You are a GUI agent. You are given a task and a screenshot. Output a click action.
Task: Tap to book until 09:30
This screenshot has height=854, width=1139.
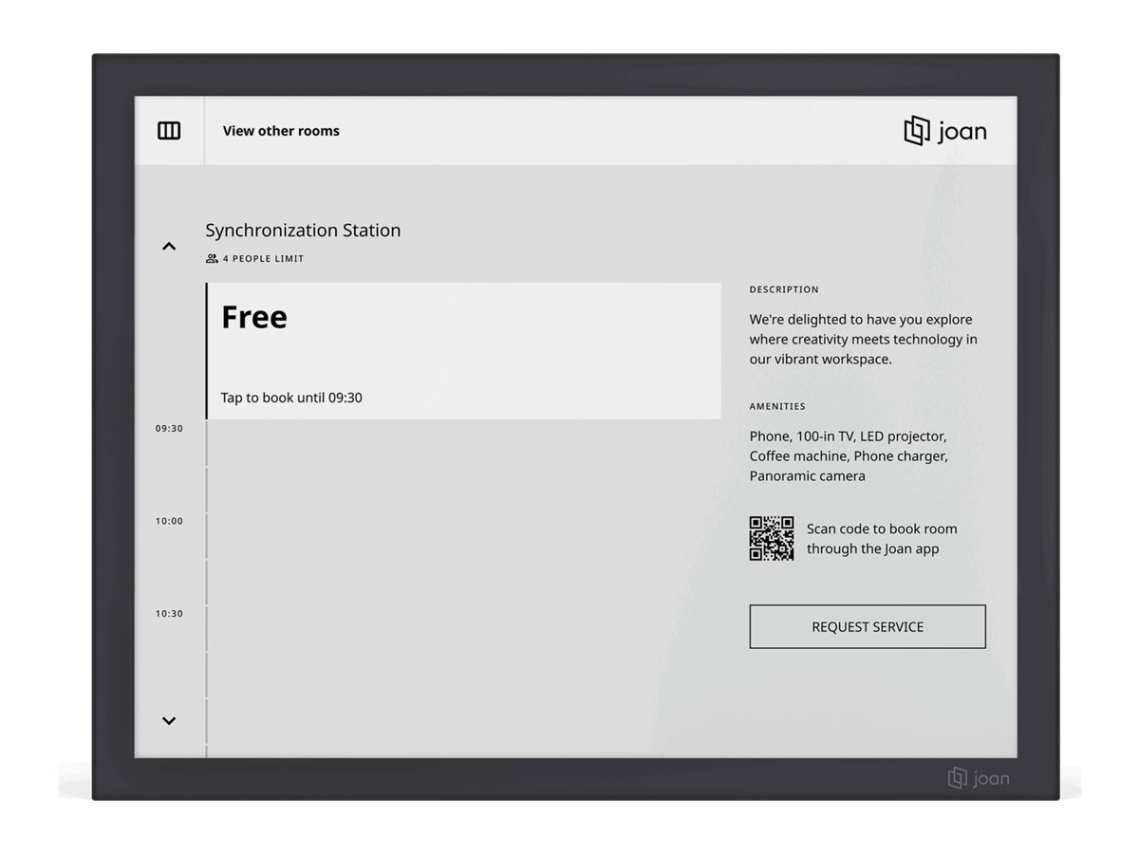290,398
